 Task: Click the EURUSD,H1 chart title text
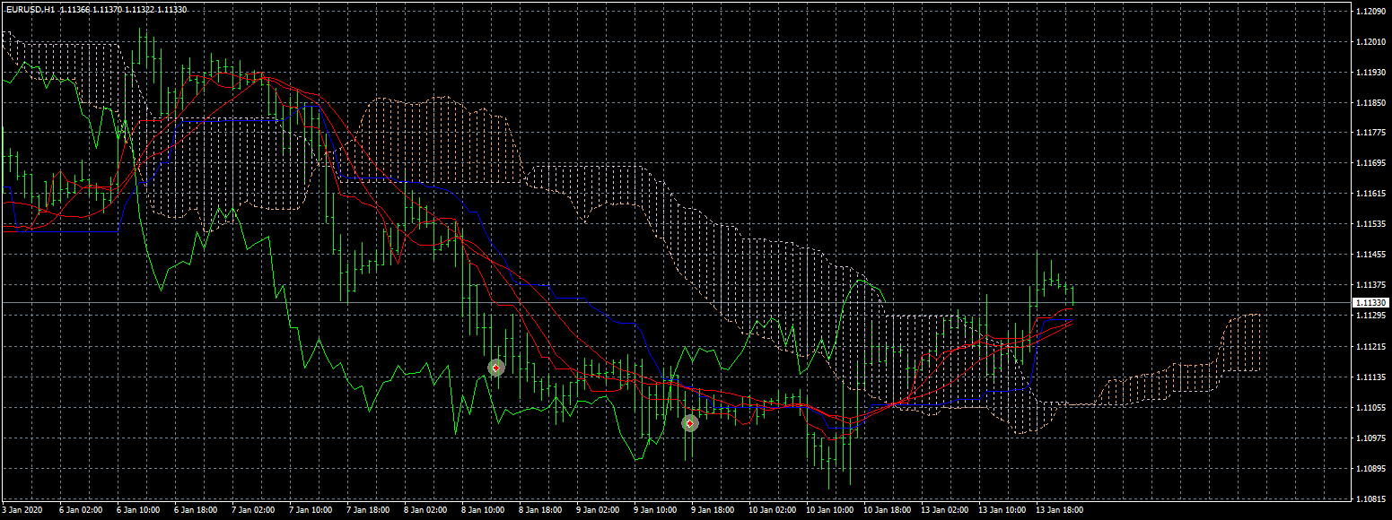click(29, 10)
